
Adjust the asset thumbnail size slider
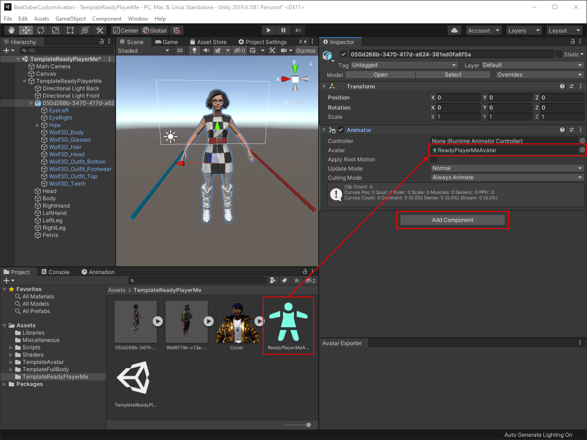point(309,425)
